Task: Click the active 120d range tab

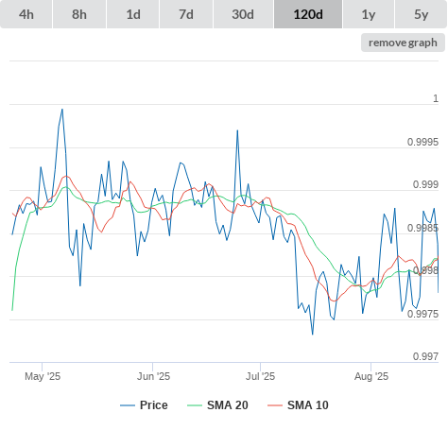Action: click(308, 14)
